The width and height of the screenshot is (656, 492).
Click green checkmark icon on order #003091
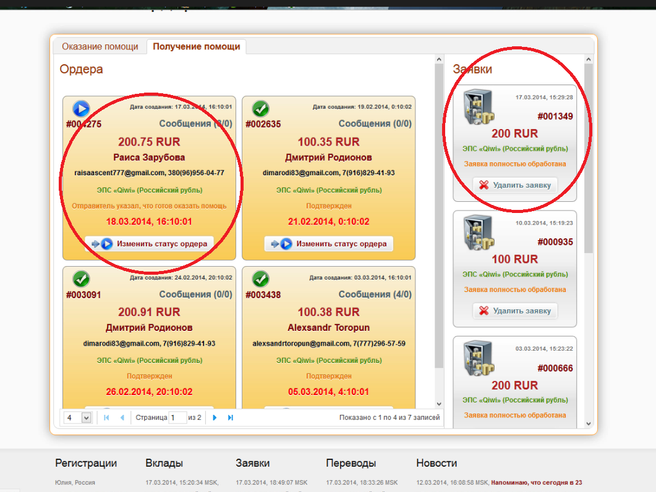[81, 279]
